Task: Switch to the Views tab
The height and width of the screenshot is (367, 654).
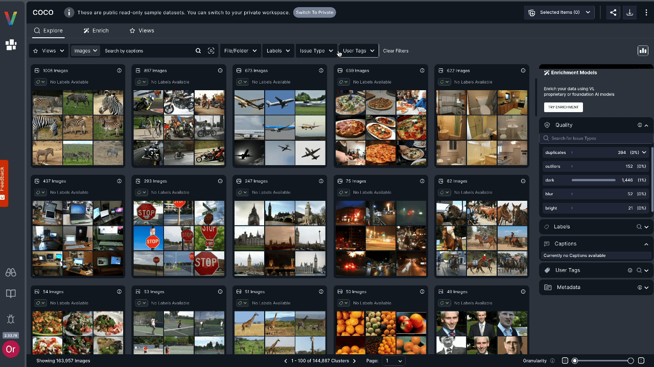Action: point(142,31)
